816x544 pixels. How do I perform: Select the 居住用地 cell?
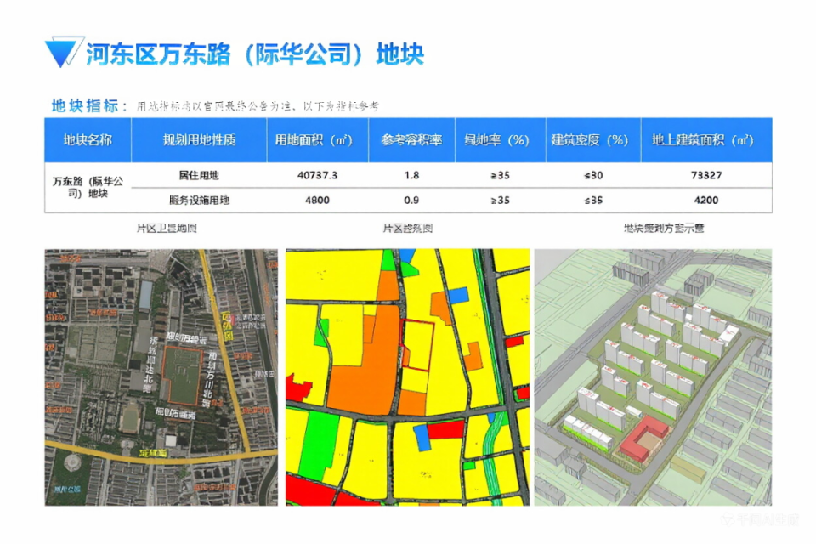tap(199, 175)
